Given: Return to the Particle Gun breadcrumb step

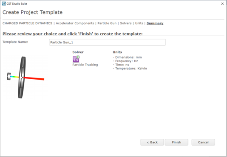Looking at the screenshot, I should 107,23.
